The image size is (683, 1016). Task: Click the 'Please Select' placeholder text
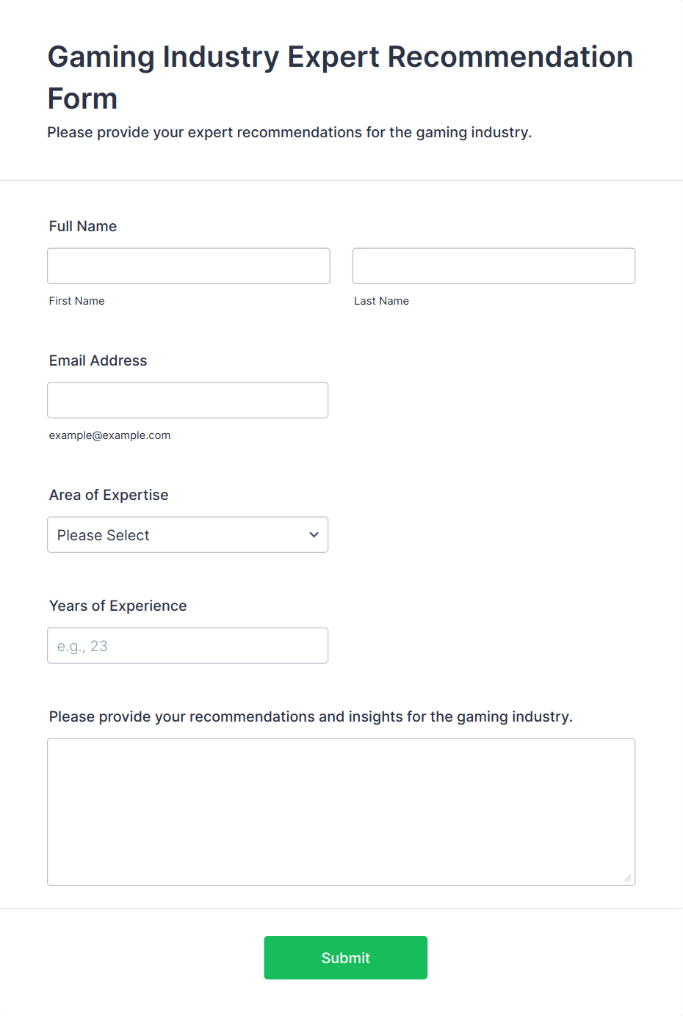(104, 535)
